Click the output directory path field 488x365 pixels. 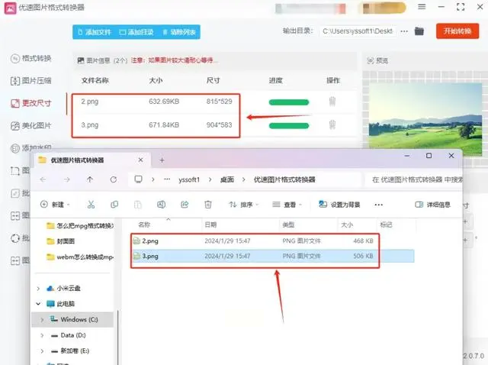pos(358,31)
